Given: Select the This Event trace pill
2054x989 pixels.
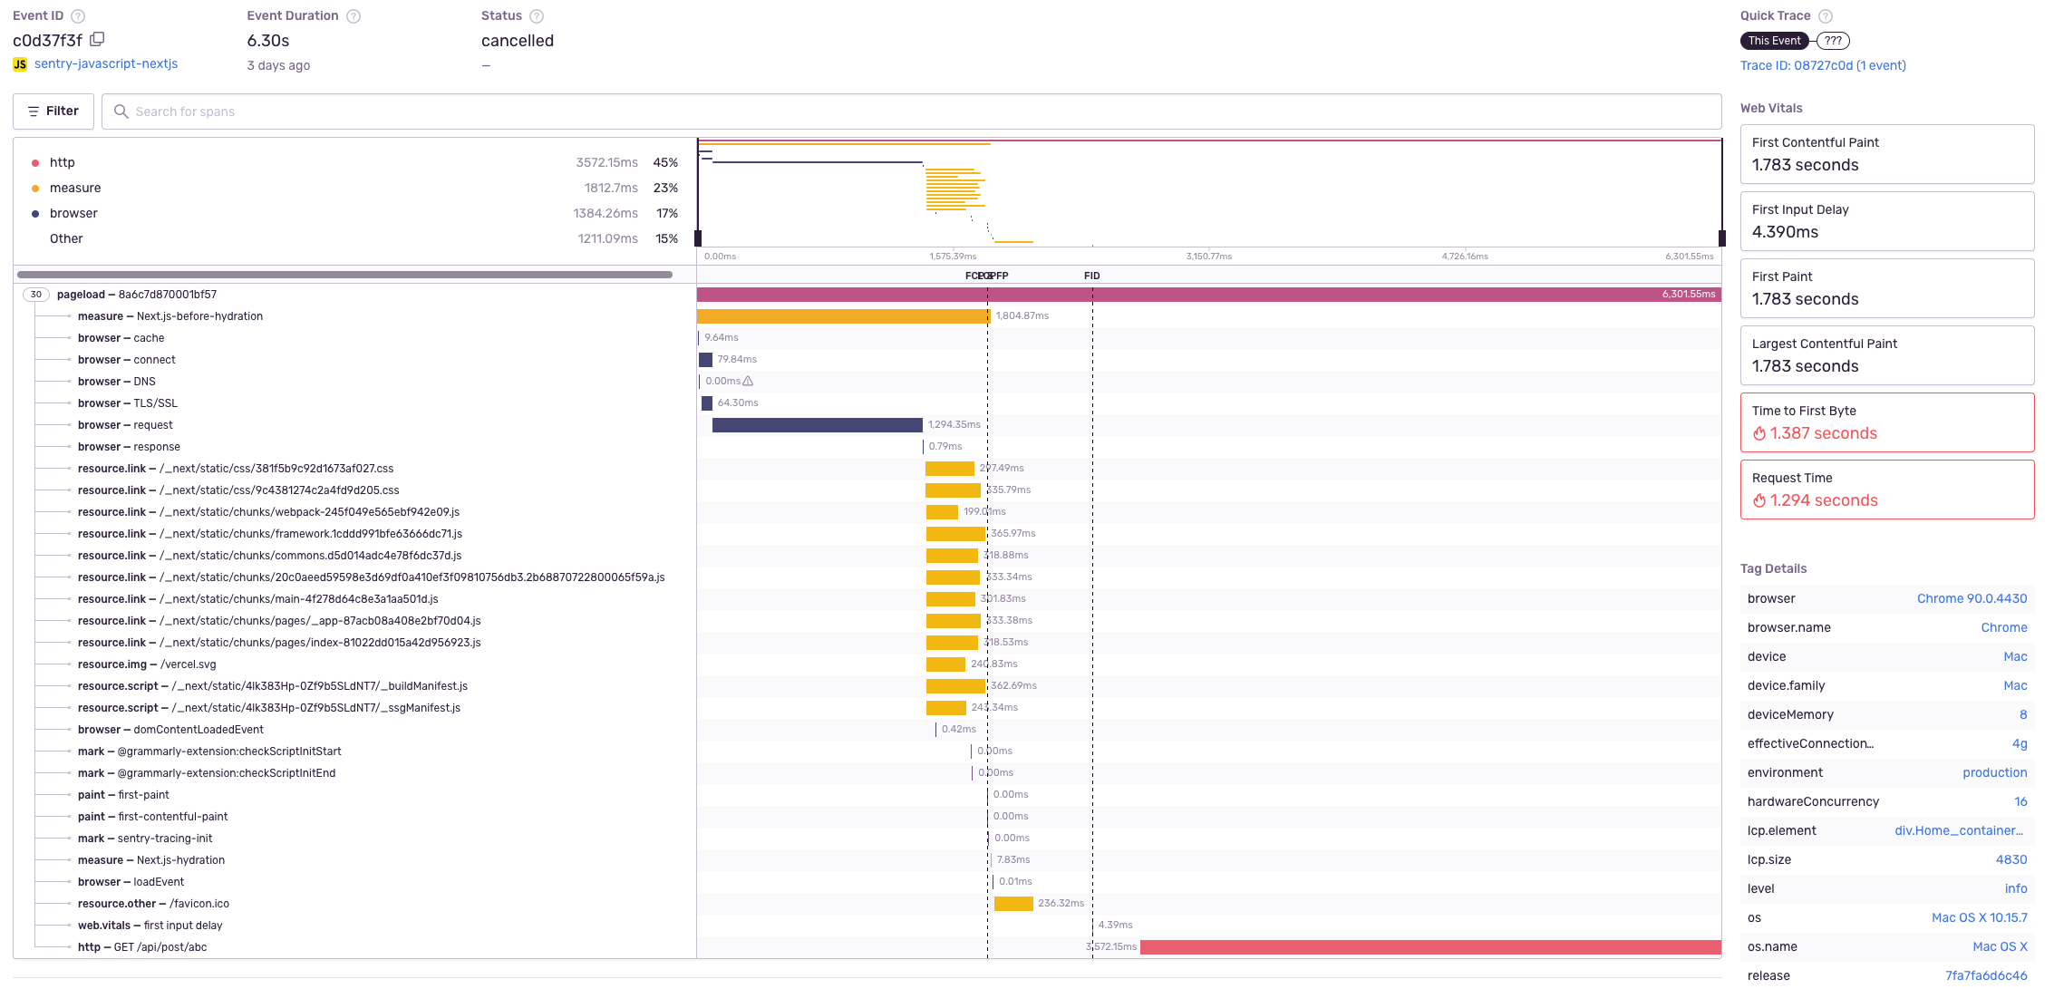Looking at the screenshot, I should (1774, 41).
